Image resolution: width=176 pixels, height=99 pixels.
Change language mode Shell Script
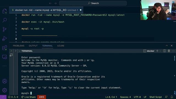coord(156,97)
